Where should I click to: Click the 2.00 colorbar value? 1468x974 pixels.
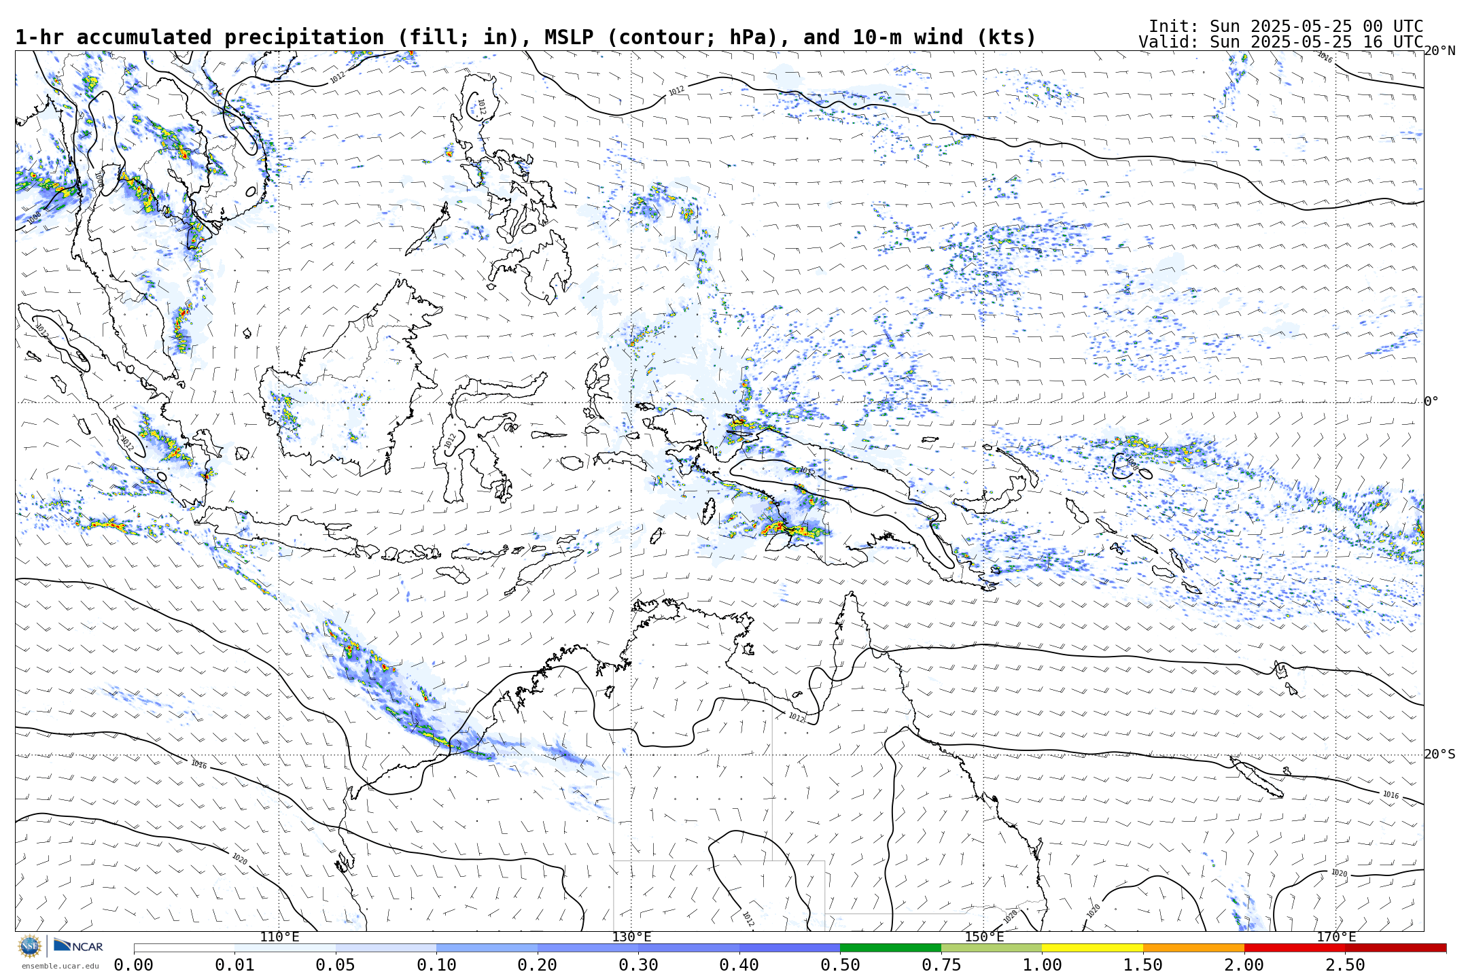(x=1244, y=965)
